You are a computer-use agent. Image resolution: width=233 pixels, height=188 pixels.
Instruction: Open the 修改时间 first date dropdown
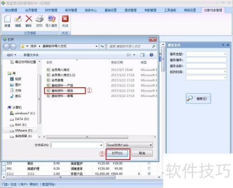point(225,72)
